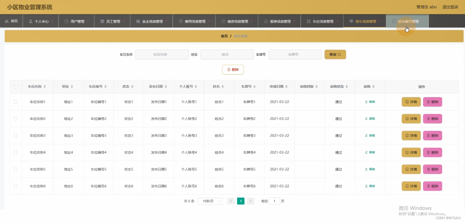Screen dimensions: 465x222
Task: Expand the 车位信息管理 menu chevron
Action: 337,21
